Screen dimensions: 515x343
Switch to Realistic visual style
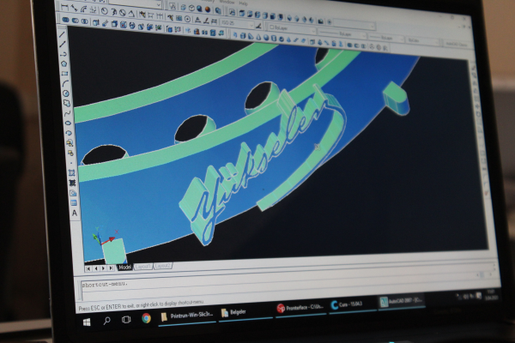(200, 9)
